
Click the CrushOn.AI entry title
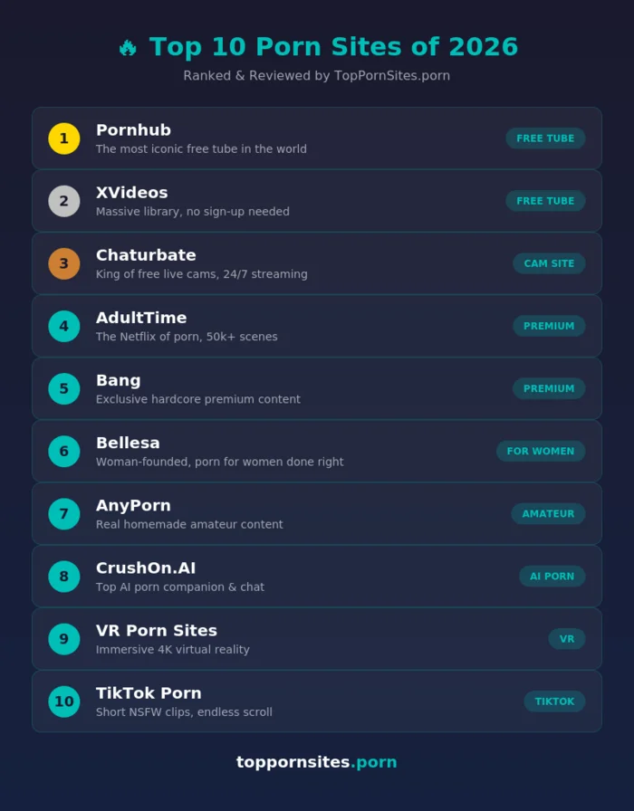(146, 568)
